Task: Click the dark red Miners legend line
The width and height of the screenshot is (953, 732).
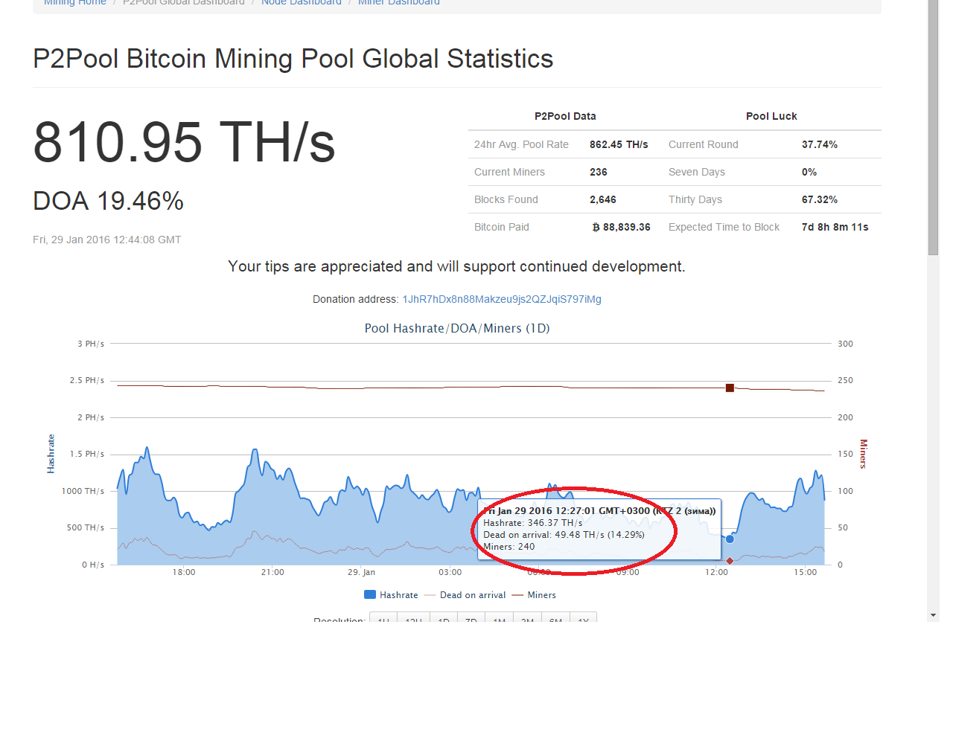Action: [x=517, y=595]
